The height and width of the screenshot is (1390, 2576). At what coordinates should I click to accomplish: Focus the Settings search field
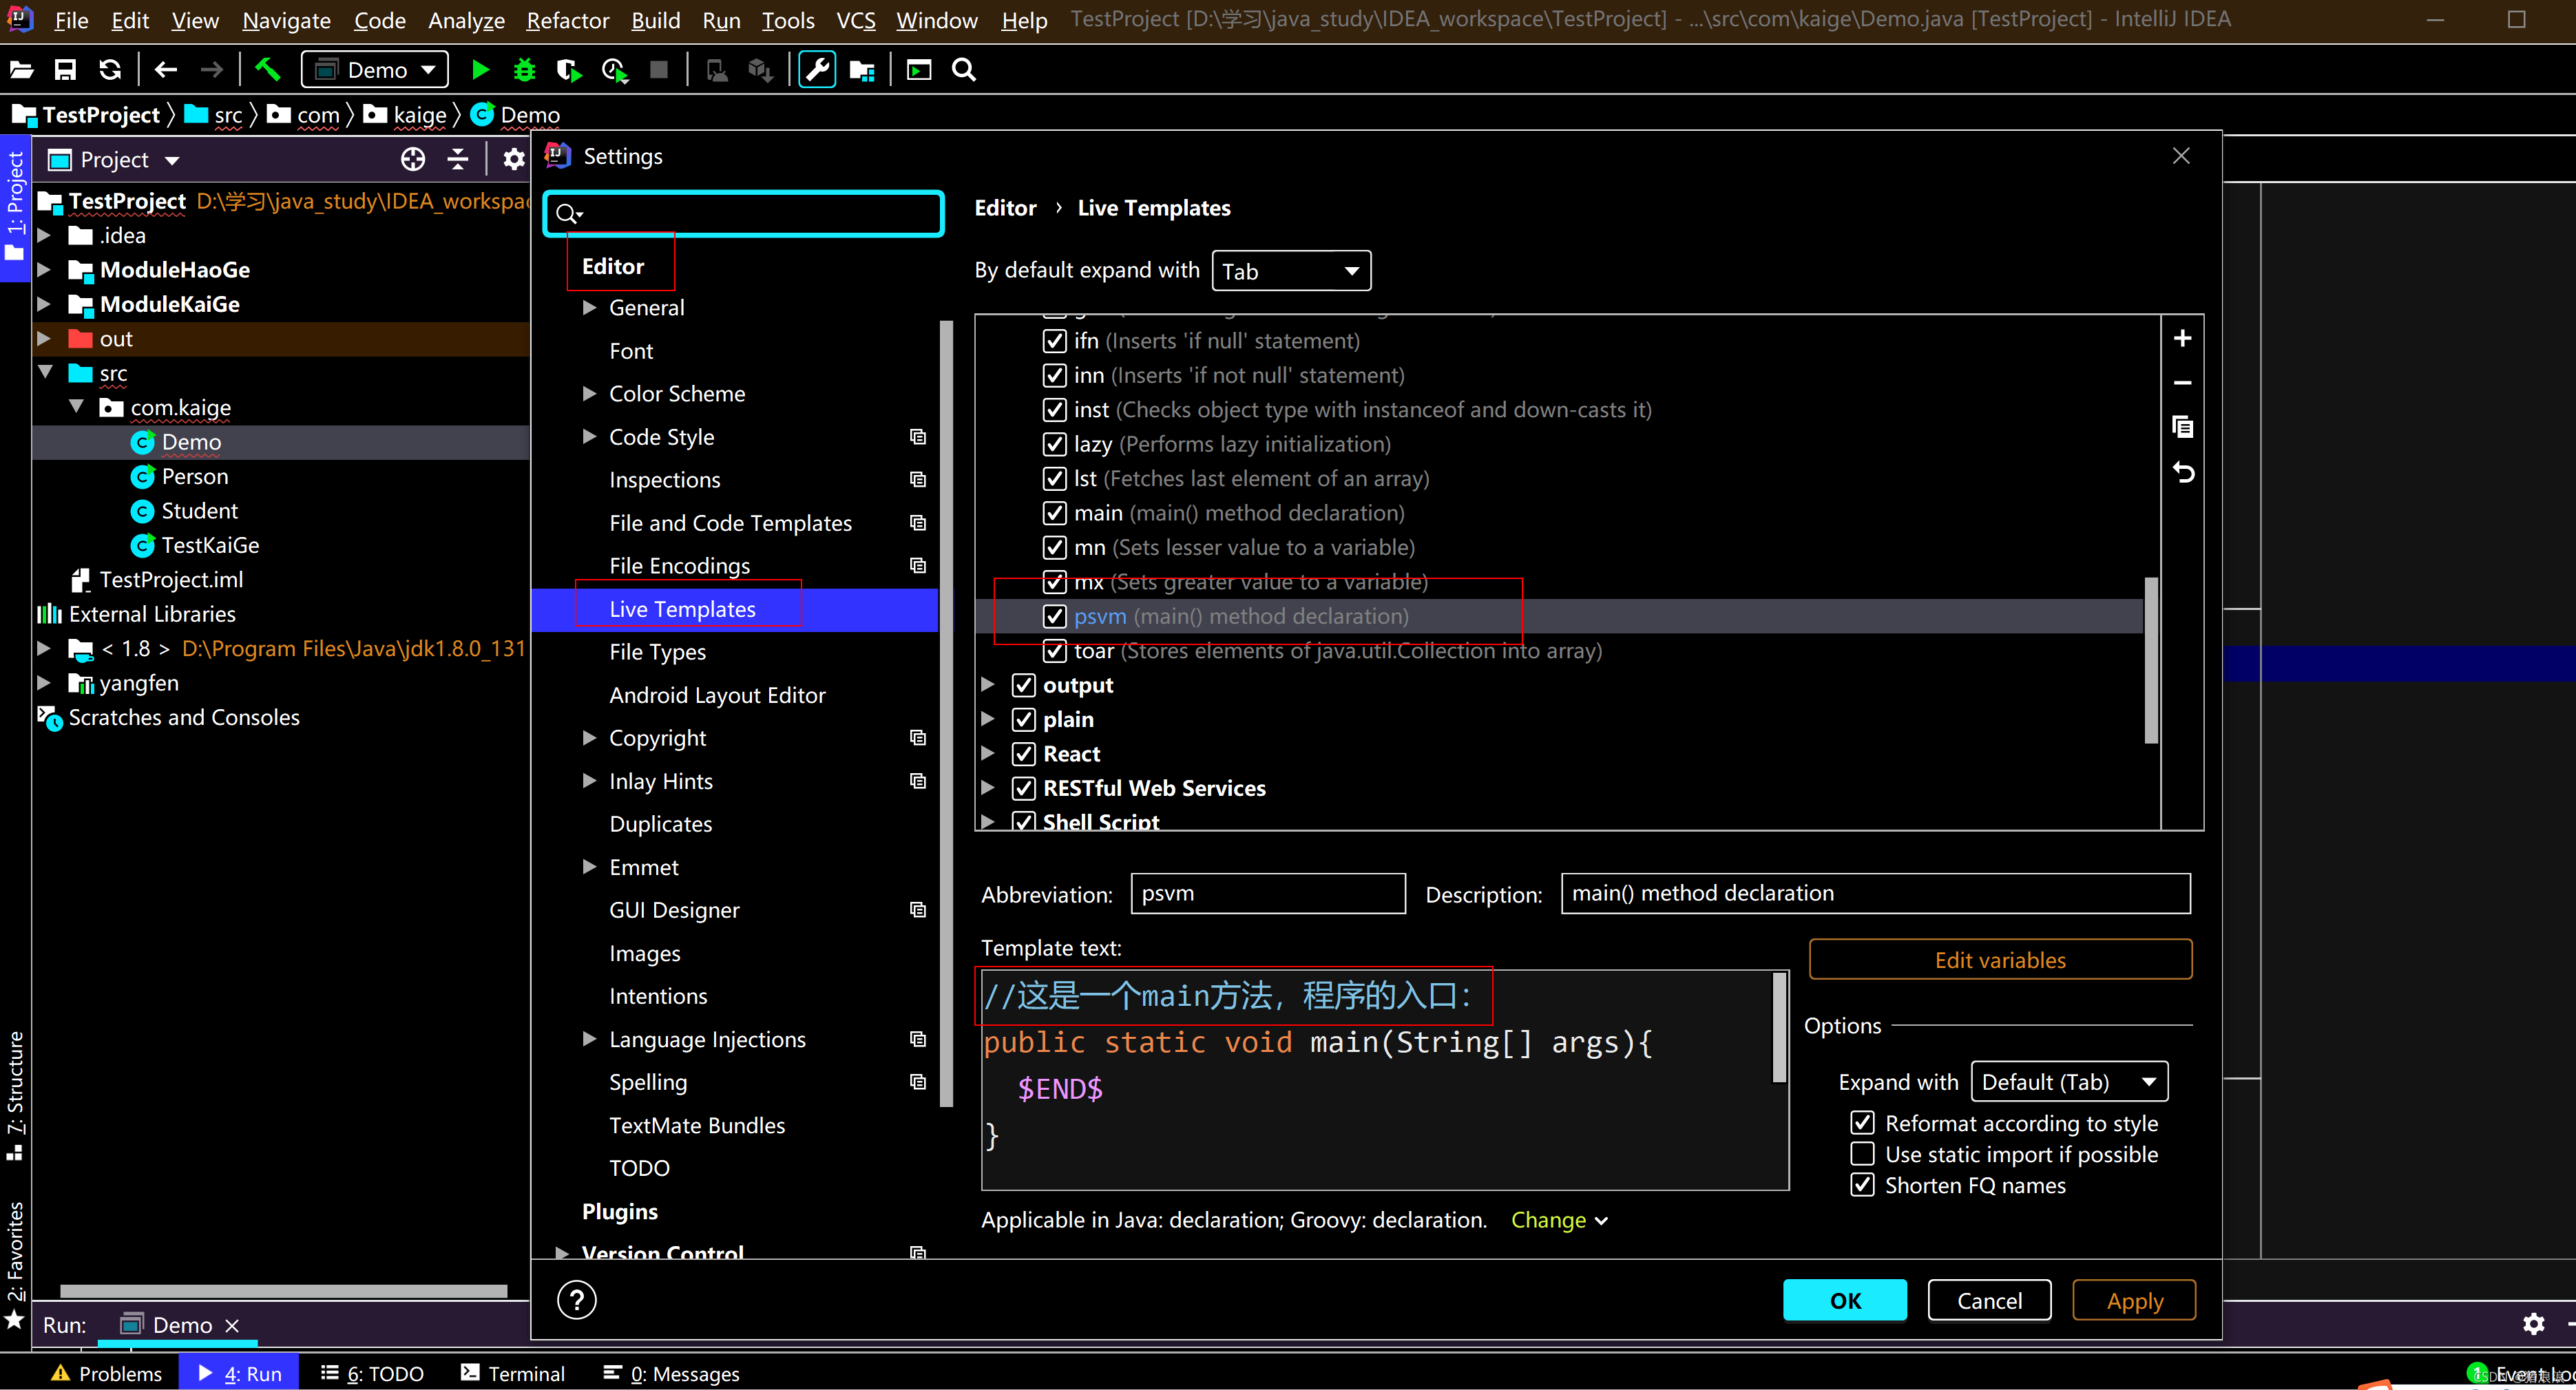pyautogui.click(x=743, y=213)
